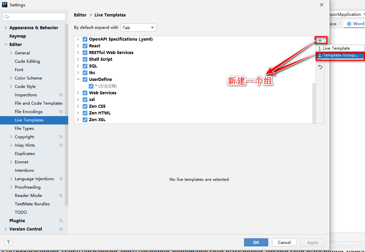Click the plus add template button
This screenshot has width=365, height=252.
coord(320,41)
